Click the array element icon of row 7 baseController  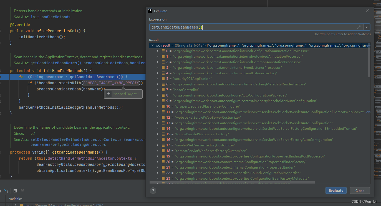click(x=163, y=90)
